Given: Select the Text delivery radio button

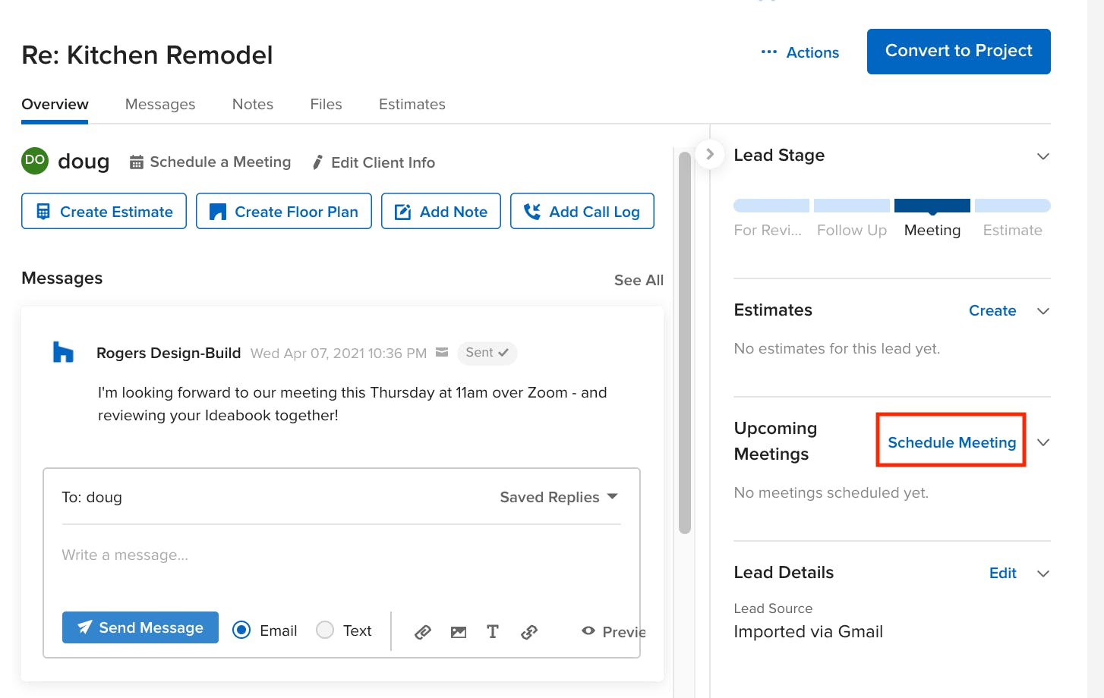Looking at the screenshot, I should point(324,630).
